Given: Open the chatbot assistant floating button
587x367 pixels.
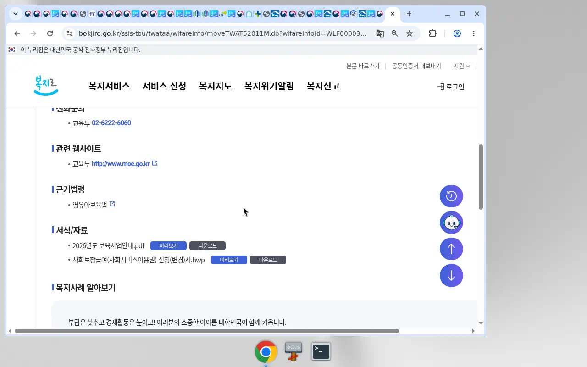Looking at the screenshot, I should coord(451,222).
